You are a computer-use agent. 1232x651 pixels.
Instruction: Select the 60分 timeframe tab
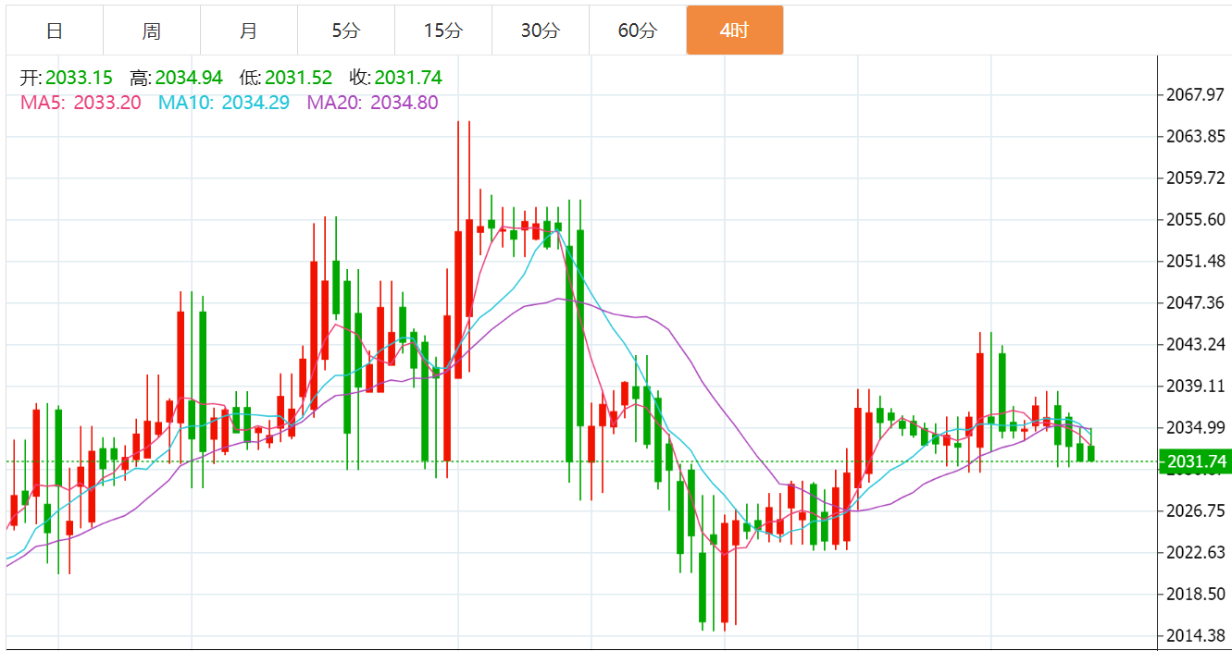click(638, 31)
